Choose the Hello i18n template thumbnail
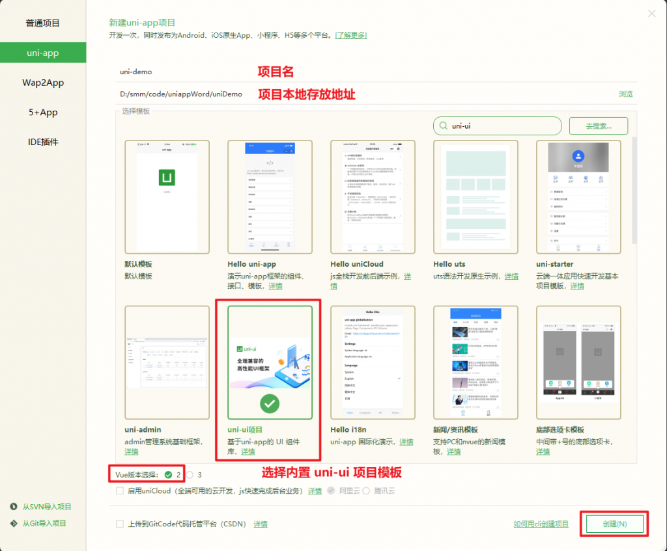The width and height of the screenshot is (667, 551). [x=373, y=362]
